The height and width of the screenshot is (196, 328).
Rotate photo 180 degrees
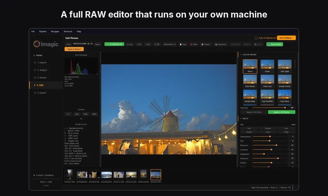tap(157, 44)
